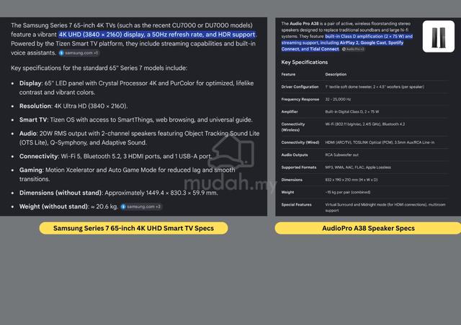Select the 'Connectivity (Wireless)' row label

[293, 127]
